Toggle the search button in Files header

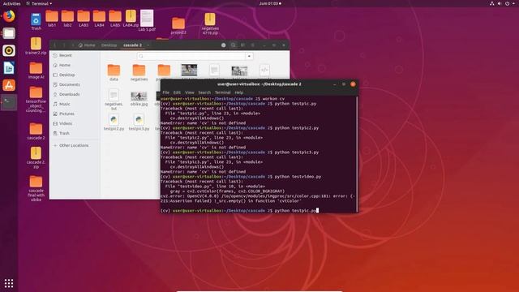click(233, 45)
